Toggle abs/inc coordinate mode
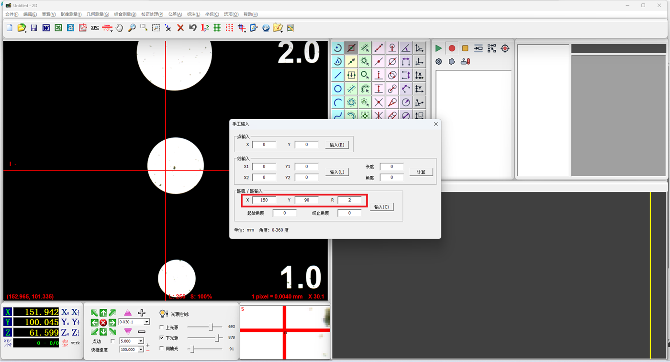The width and height of the screenshot is (670, 362). pos(65,343)
